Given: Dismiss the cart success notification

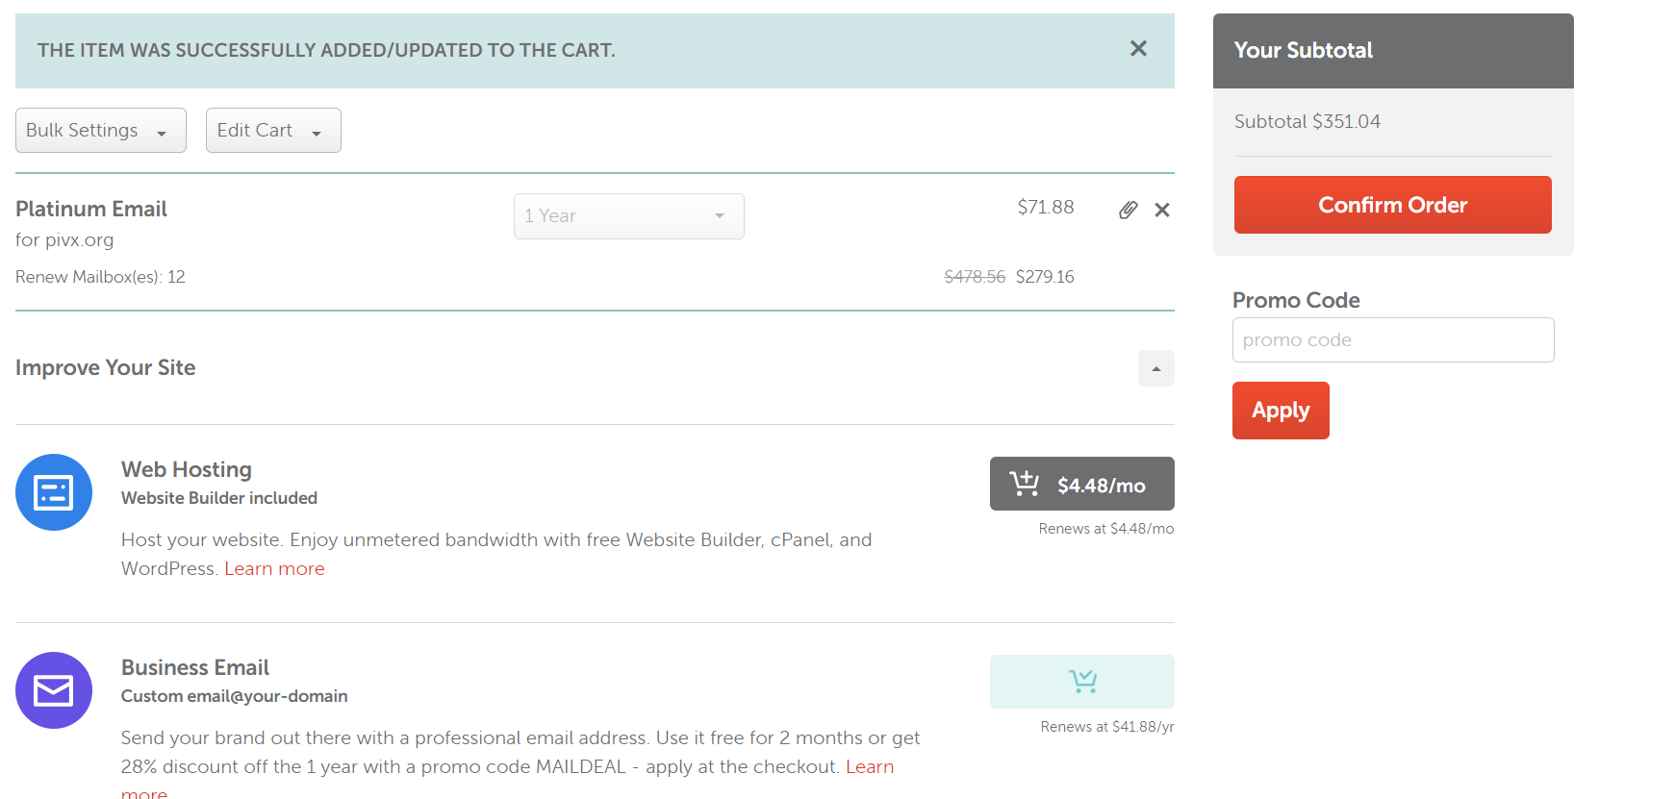Looking at the screenshot, I should pyautogui.click(x=1138, y=49).
